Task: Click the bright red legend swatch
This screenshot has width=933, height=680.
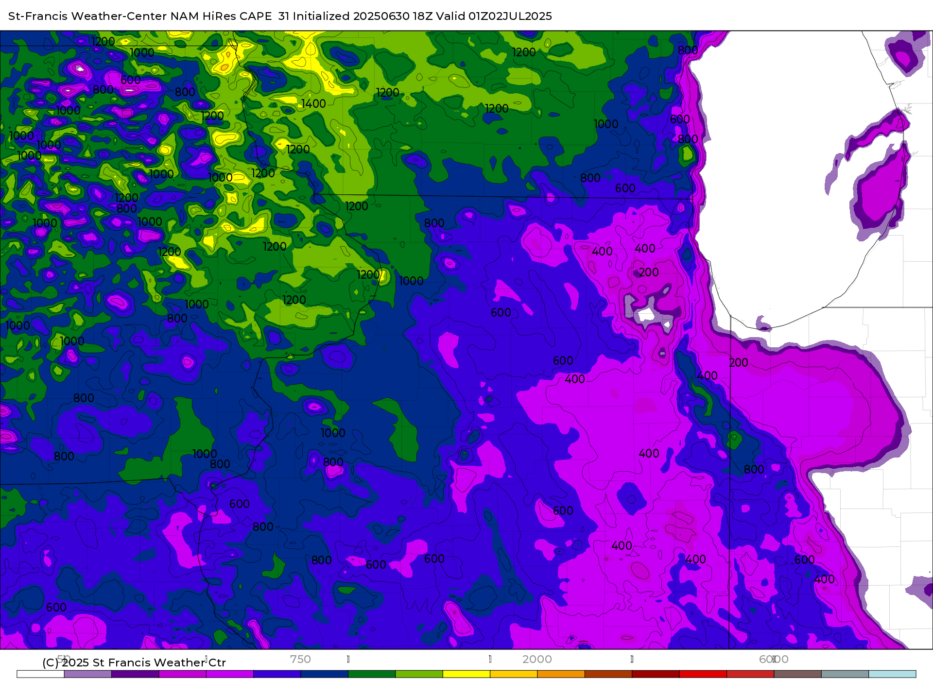Action: pyautogui.click(x=703, y=674)
